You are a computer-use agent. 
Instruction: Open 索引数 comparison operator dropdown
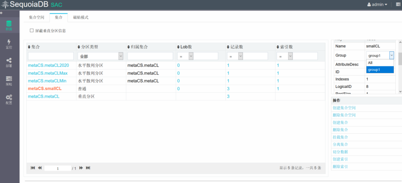(x=285, y=56)
